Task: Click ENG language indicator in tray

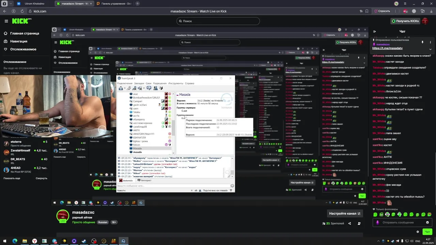Action: coord(418,241)
